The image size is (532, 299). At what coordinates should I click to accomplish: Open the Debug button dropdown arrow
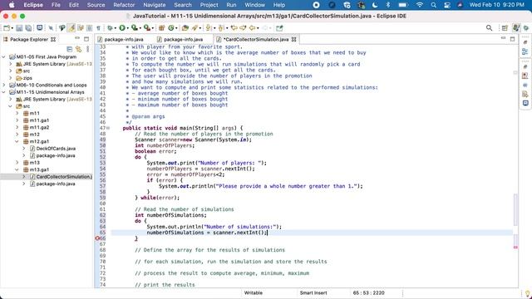click(115, 28)
